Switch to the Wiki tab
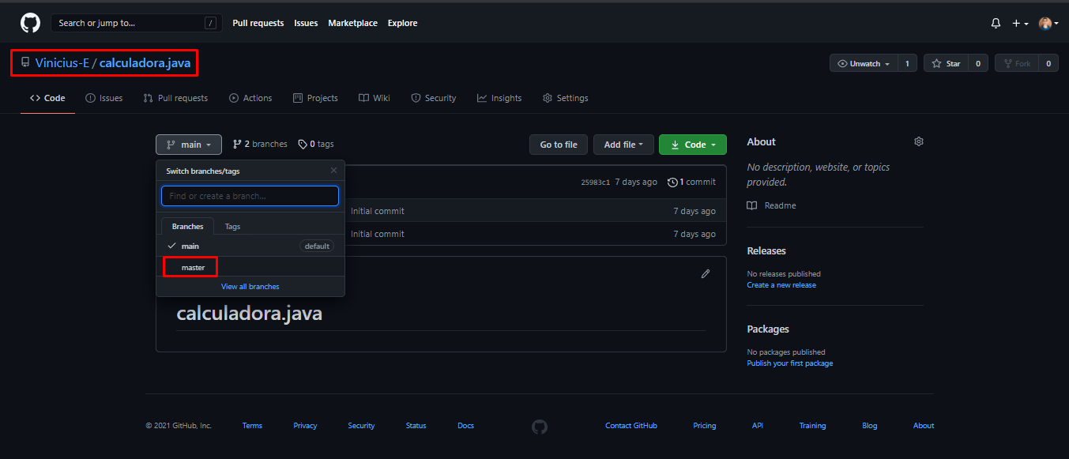1069x459 pixels. pyautogui.click(x=375, y=98)
